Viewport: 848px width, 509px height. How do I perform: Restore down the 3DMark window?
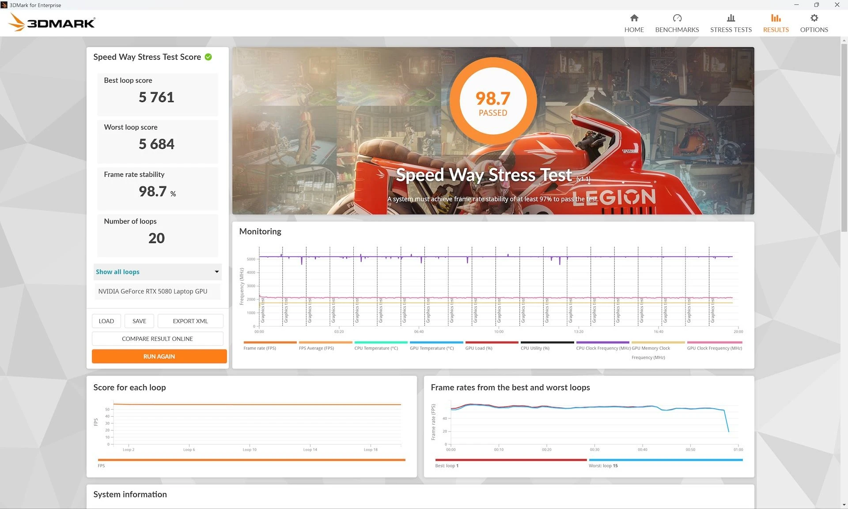pyautogui.click(x=817, y=5)
